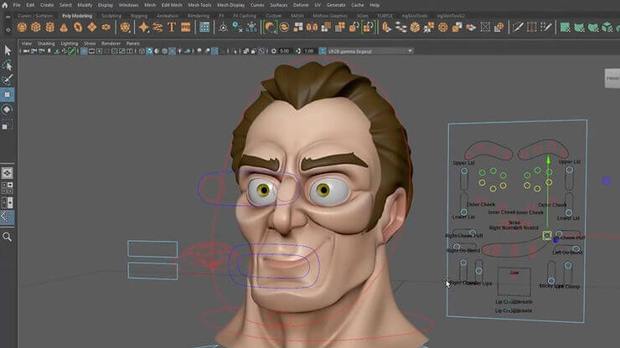Image resolution: width=620 pixels, height=348 pixels.
Task: Open the panel Panels menu
Action: tap(133, 43)
